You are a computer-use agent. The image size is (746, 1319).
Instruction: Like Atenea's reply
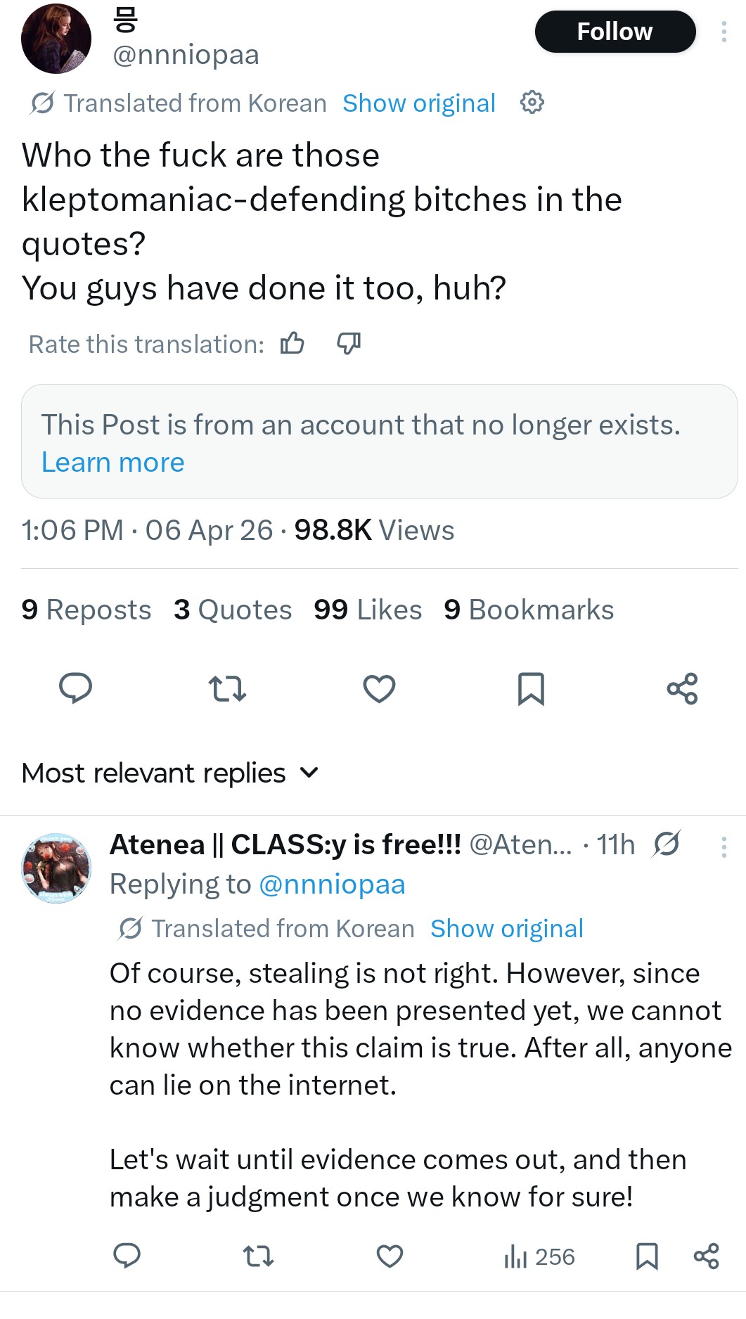point(390,1256)
